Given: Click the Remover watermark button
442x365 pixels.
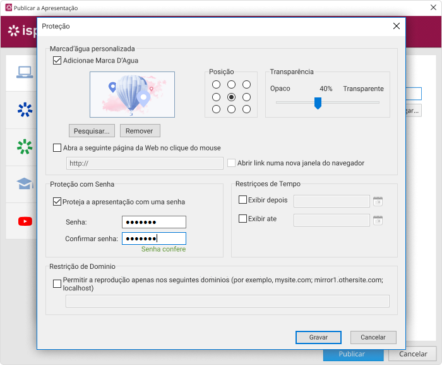Looking at the screenshot, I should [140, 131].
